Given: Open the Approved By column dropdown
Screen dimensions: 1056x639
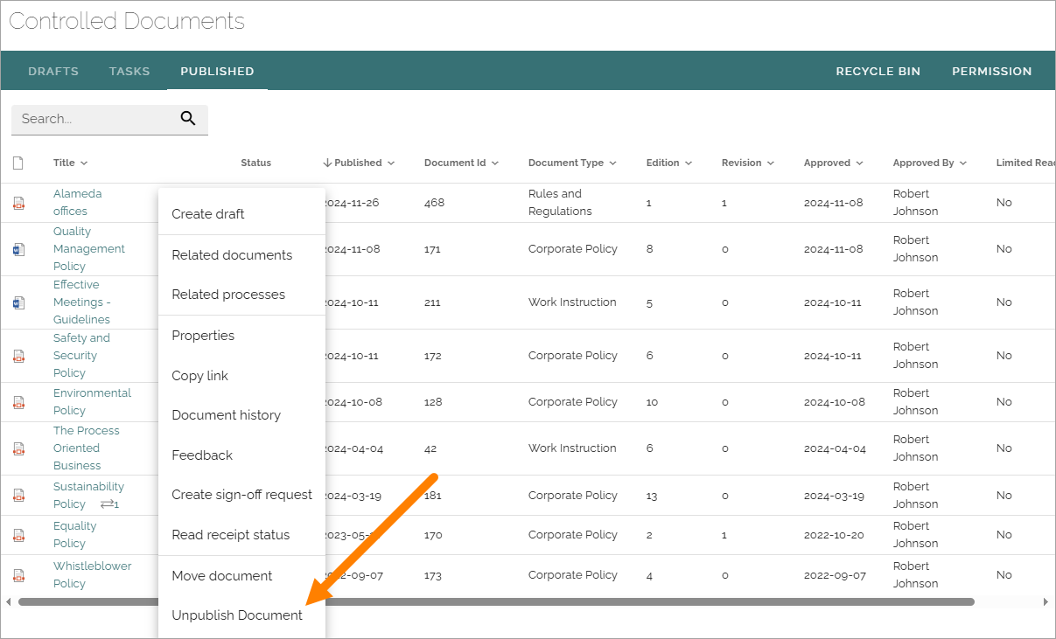Looking at the screenshot, I should (x=963, y=163).
